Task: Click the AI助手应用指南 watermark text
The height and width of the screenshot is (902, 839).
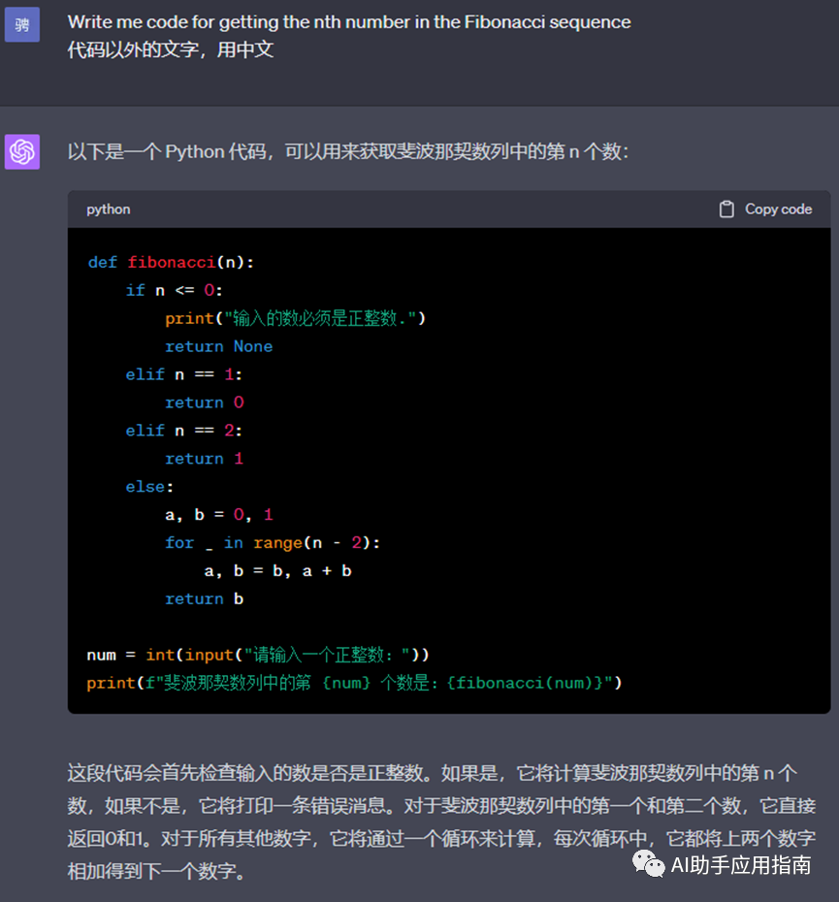Action: point(741,865)
